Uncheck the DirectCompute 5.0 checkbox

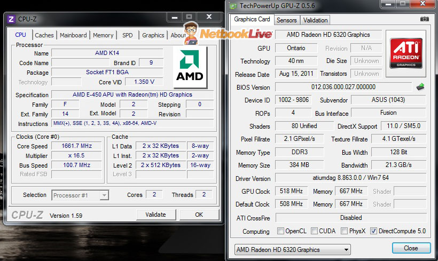(373, 231)
